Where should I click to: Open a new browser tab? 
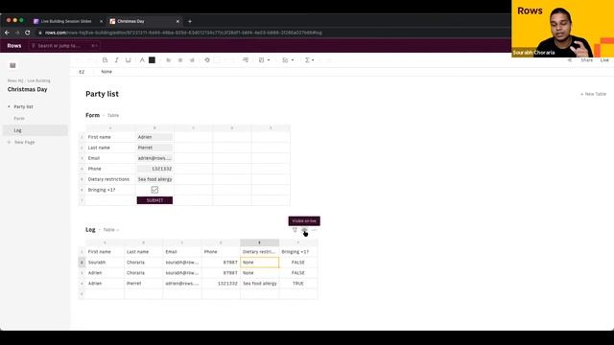click(190, 21)
